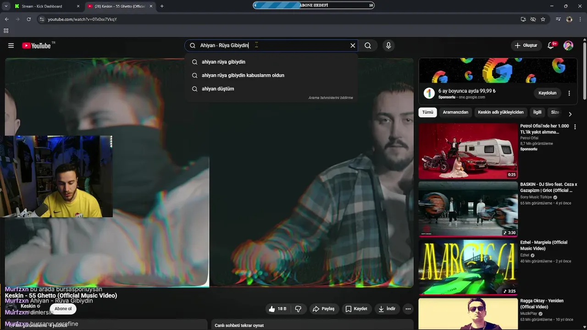Like the video (18 B)
The image size is (587, 330).
[278, 309]
